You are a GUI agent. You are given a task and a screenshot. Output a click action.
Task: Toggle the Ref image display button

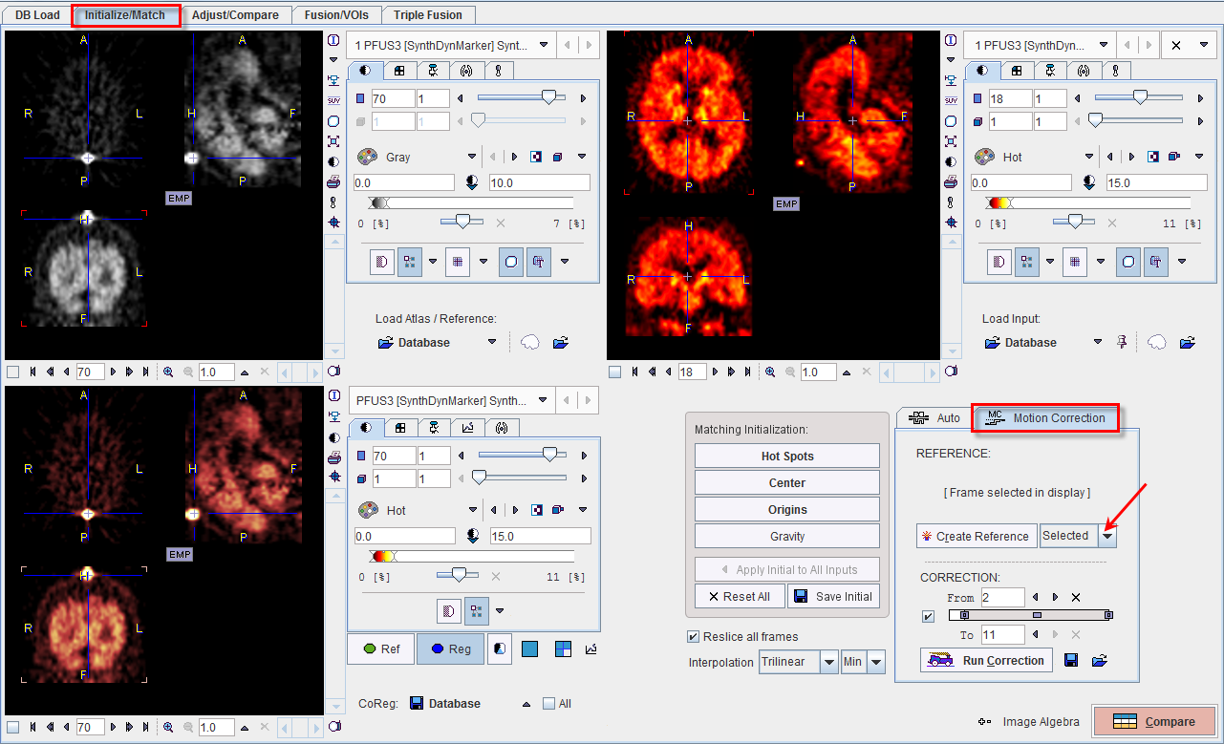click(380, 648)
